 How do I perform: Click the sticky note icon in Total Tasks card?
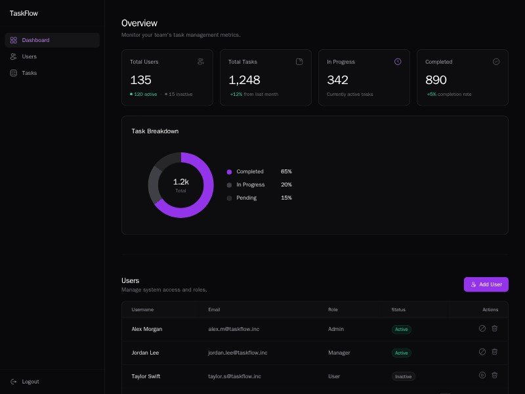(299, 62)
